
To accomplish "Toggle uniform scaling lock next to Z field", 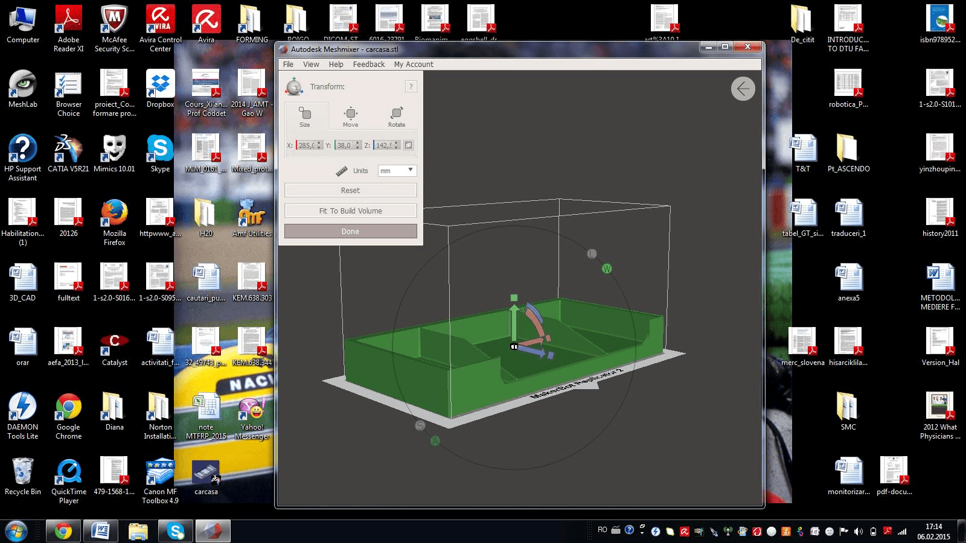I will click(x=409, y=145).
